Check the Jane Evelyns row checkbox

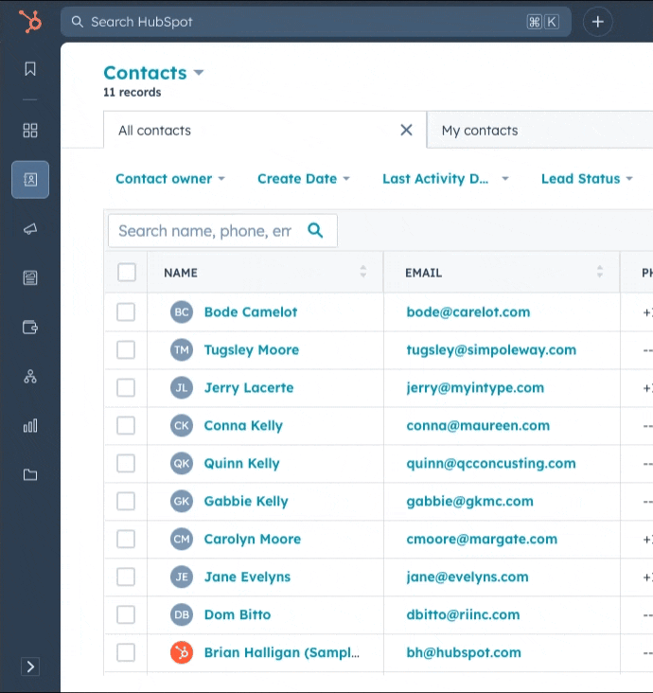coord(126,577)
